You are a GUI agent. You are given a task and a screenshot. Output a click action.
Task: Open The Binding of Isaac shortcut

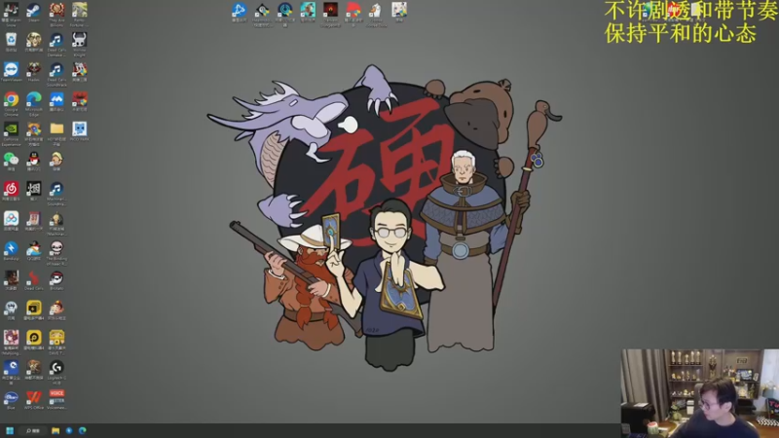point(56,248)
